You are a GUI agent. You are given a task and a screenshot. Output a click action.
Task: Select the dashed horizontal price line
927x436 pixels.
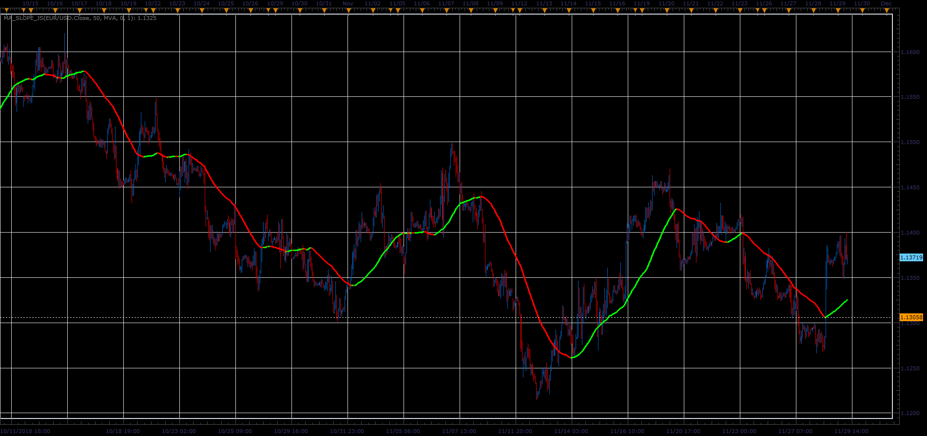coord(446,317)
